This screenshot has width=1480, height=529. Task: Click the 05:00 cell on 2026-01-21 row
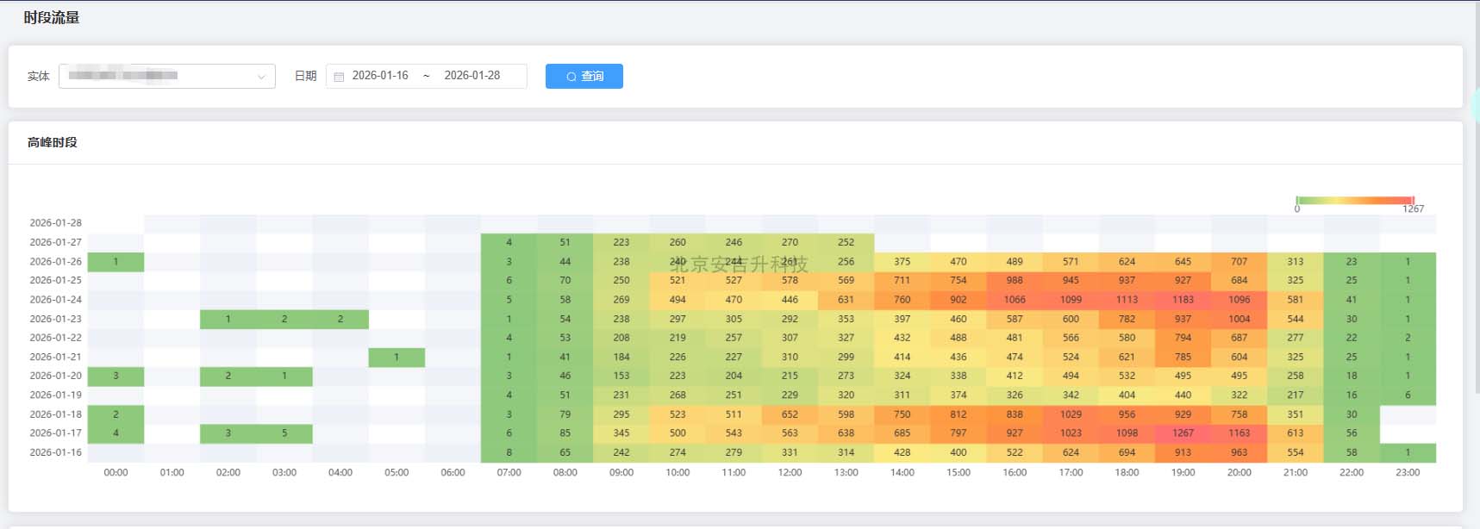tap(397, 358)
